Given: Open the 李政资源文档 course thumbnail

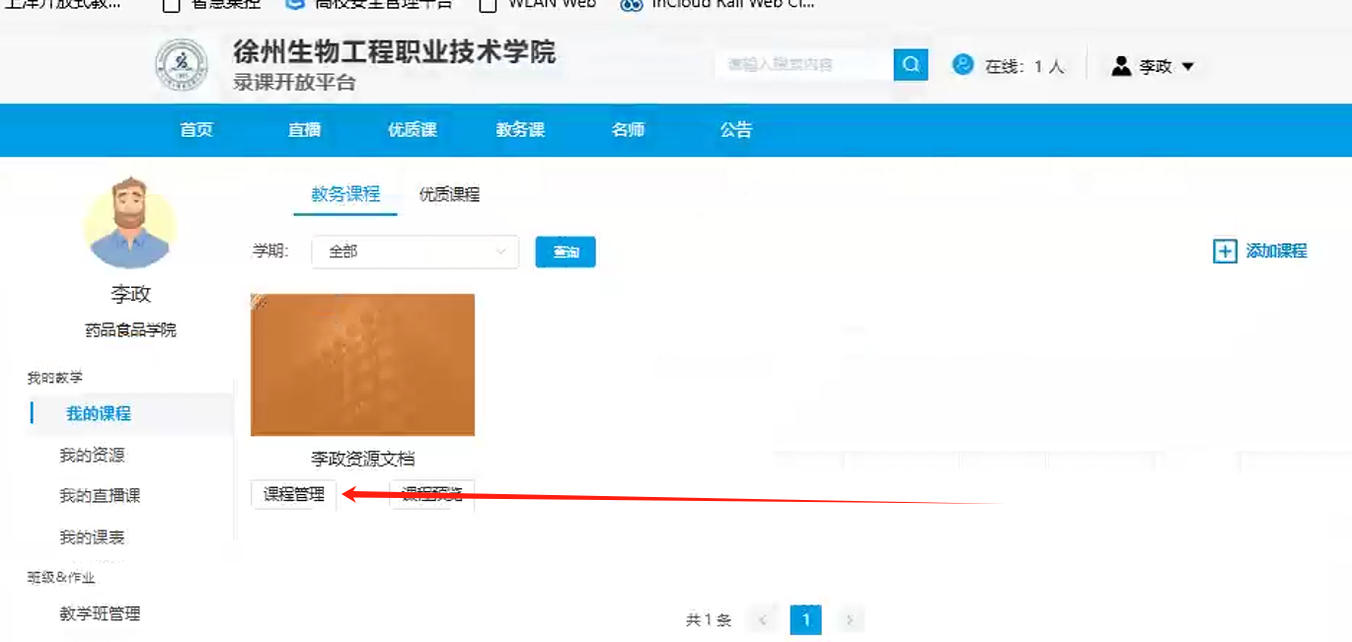Looking at the screenshot, I should pyautogui.click(x=362, y=365).
